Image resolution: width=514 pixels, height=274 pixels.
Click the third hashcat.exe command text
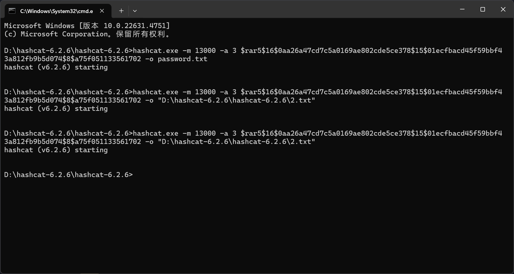point(156,133)
